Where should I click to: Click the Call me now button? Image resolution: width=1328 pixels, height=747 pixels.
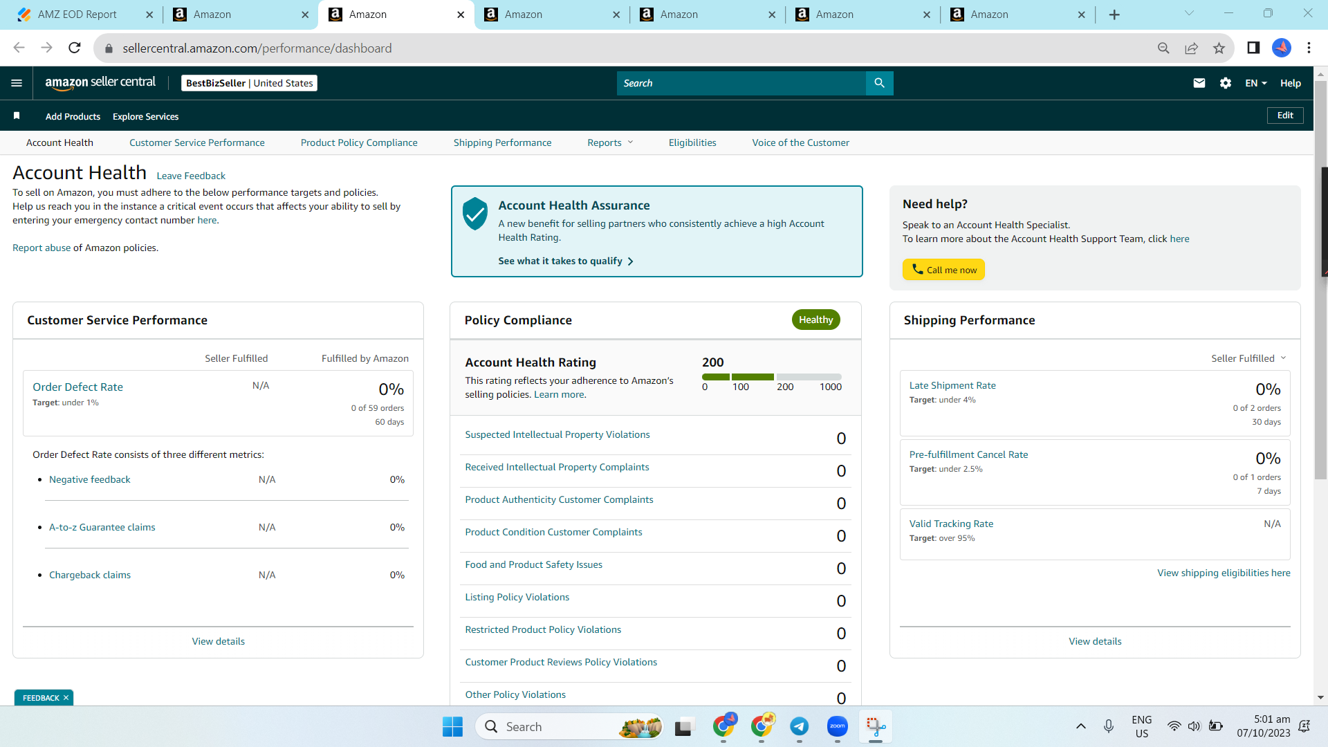tap(943, 270)
